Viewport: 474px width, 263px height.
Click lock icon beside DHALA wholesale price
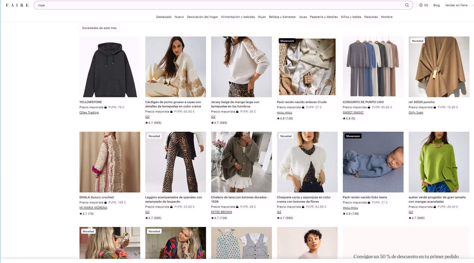(x=106, y=202)
